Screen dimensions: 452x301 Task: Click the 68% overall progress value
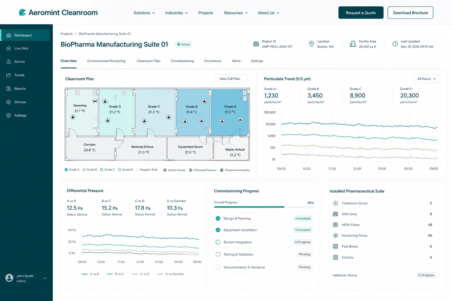311,203
